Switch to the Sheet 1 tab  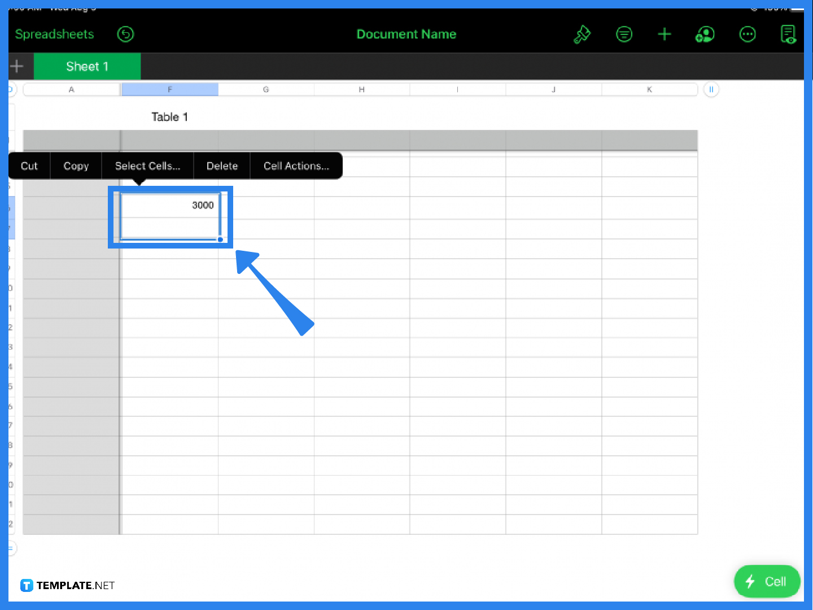click(x=87, y=66)
